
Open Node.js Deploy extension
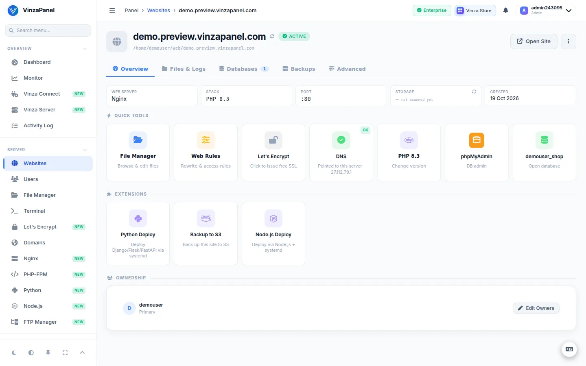273,233
